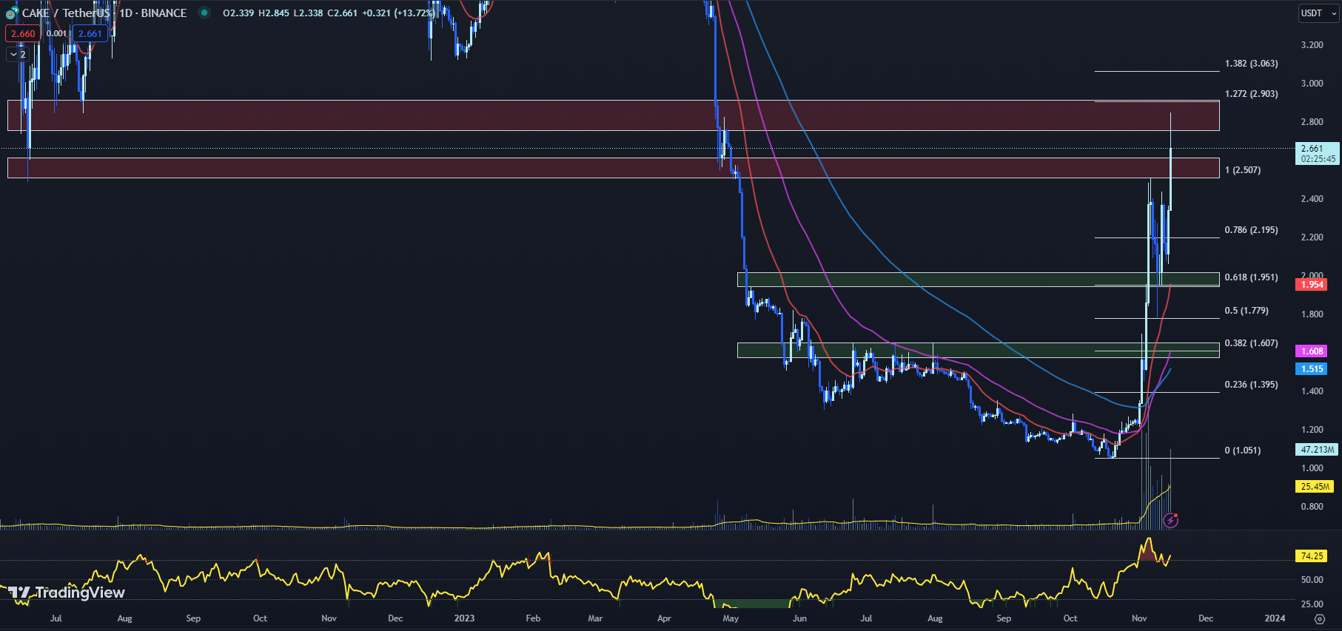Open chart settings hexagon icon
The height and width of the screenshot is (631, 1342).
(1319, 618)
